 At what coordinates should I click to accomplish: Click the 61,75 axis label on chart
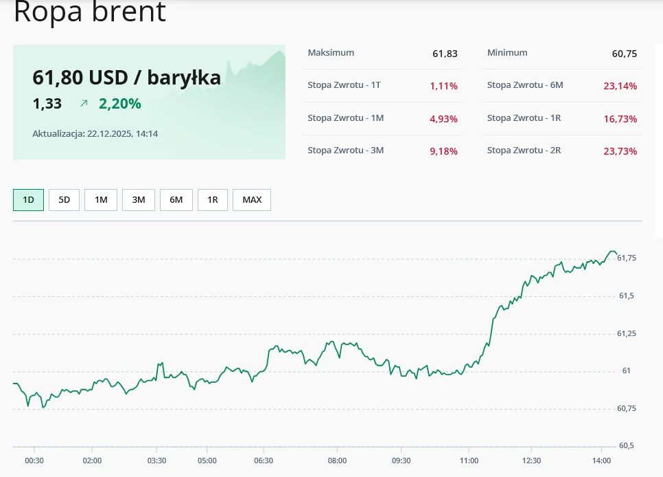pos(625,258)
